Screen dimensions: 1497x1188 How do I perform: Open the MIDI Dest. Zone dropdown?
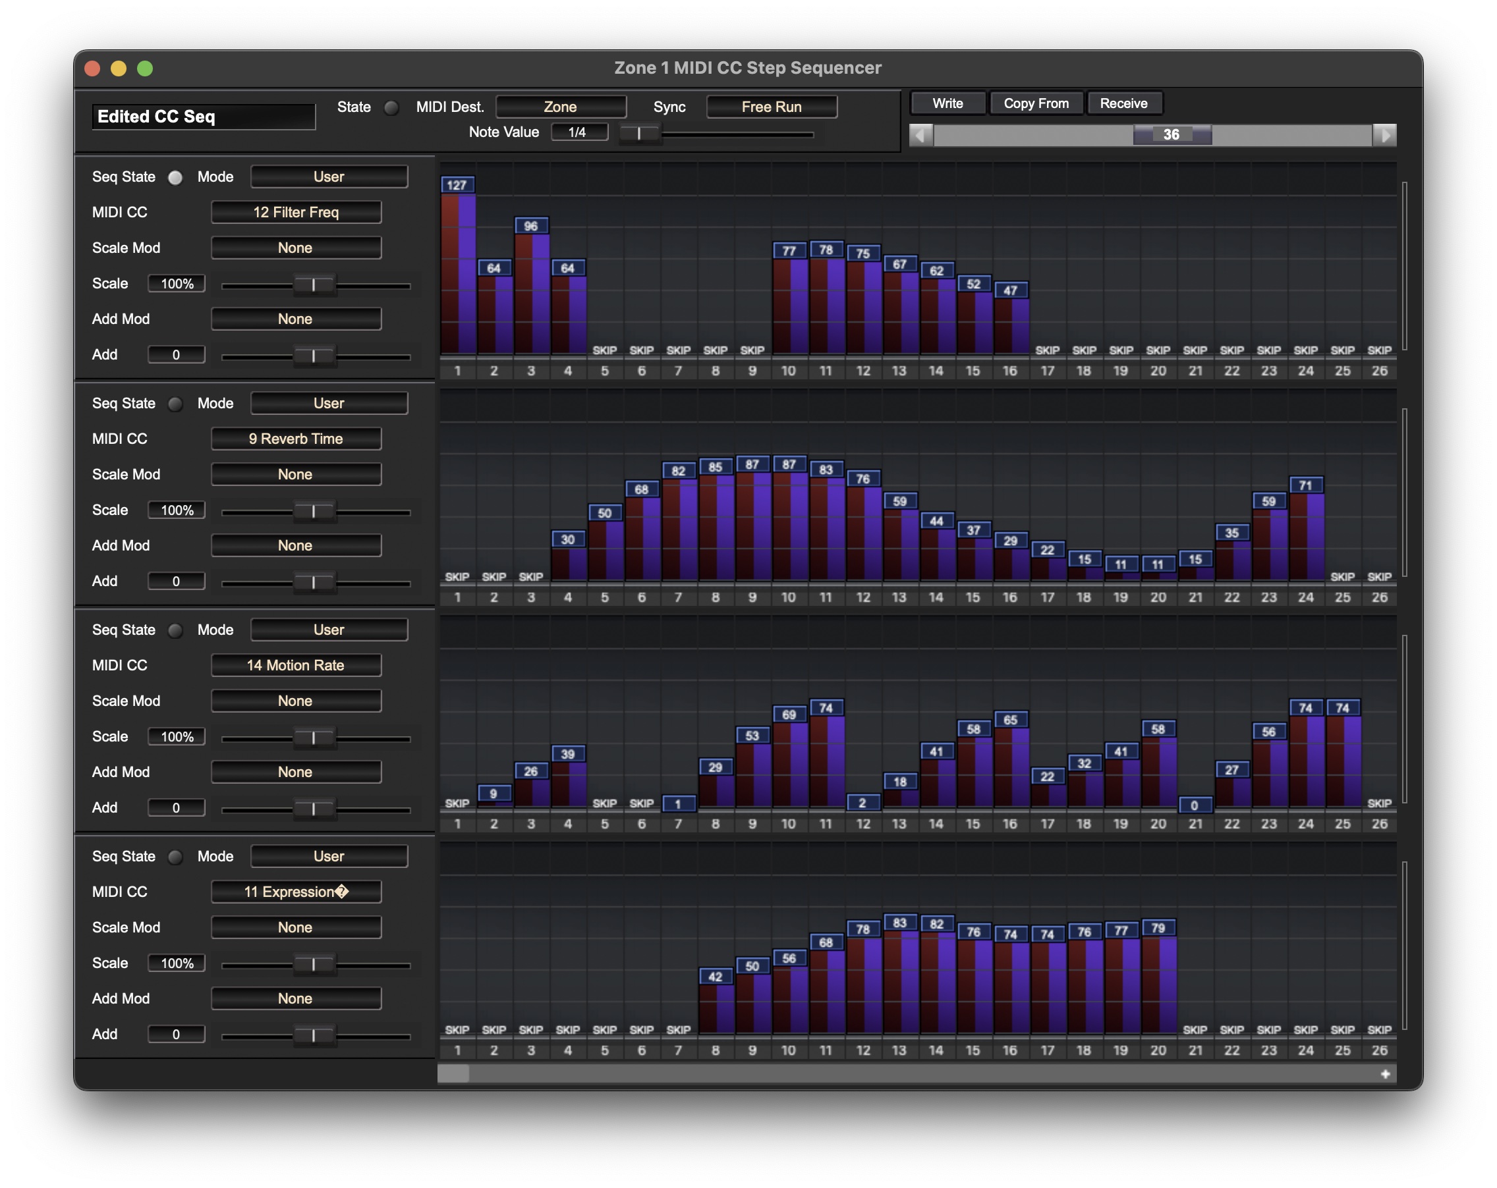(560, 107)
